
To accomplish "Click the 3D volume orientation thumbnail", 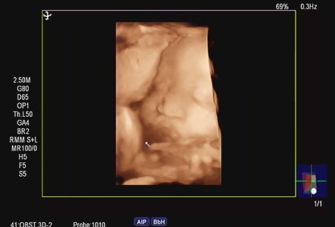I will pos(311,181).
